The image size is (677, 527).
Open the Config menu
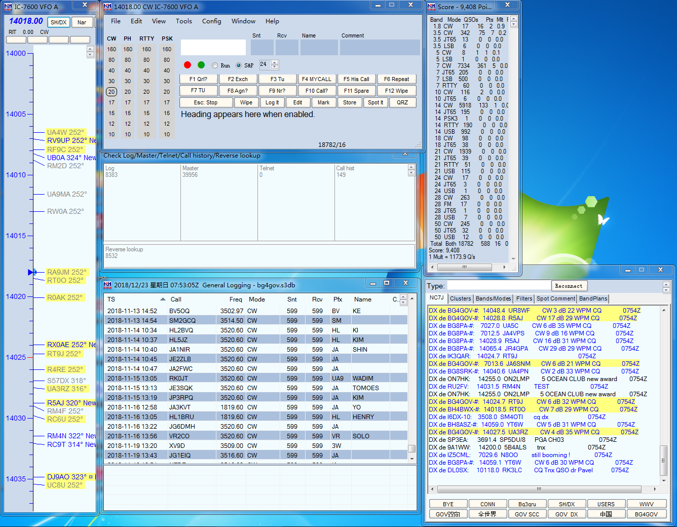tap(212, 21)
